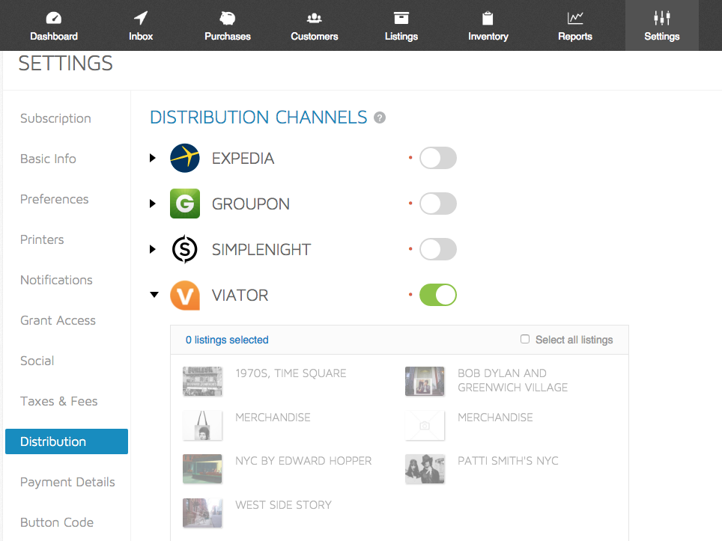This screenshot has height=541, width=722.
Task: Click the Viator channel name
Action: [x=240, y=296]
